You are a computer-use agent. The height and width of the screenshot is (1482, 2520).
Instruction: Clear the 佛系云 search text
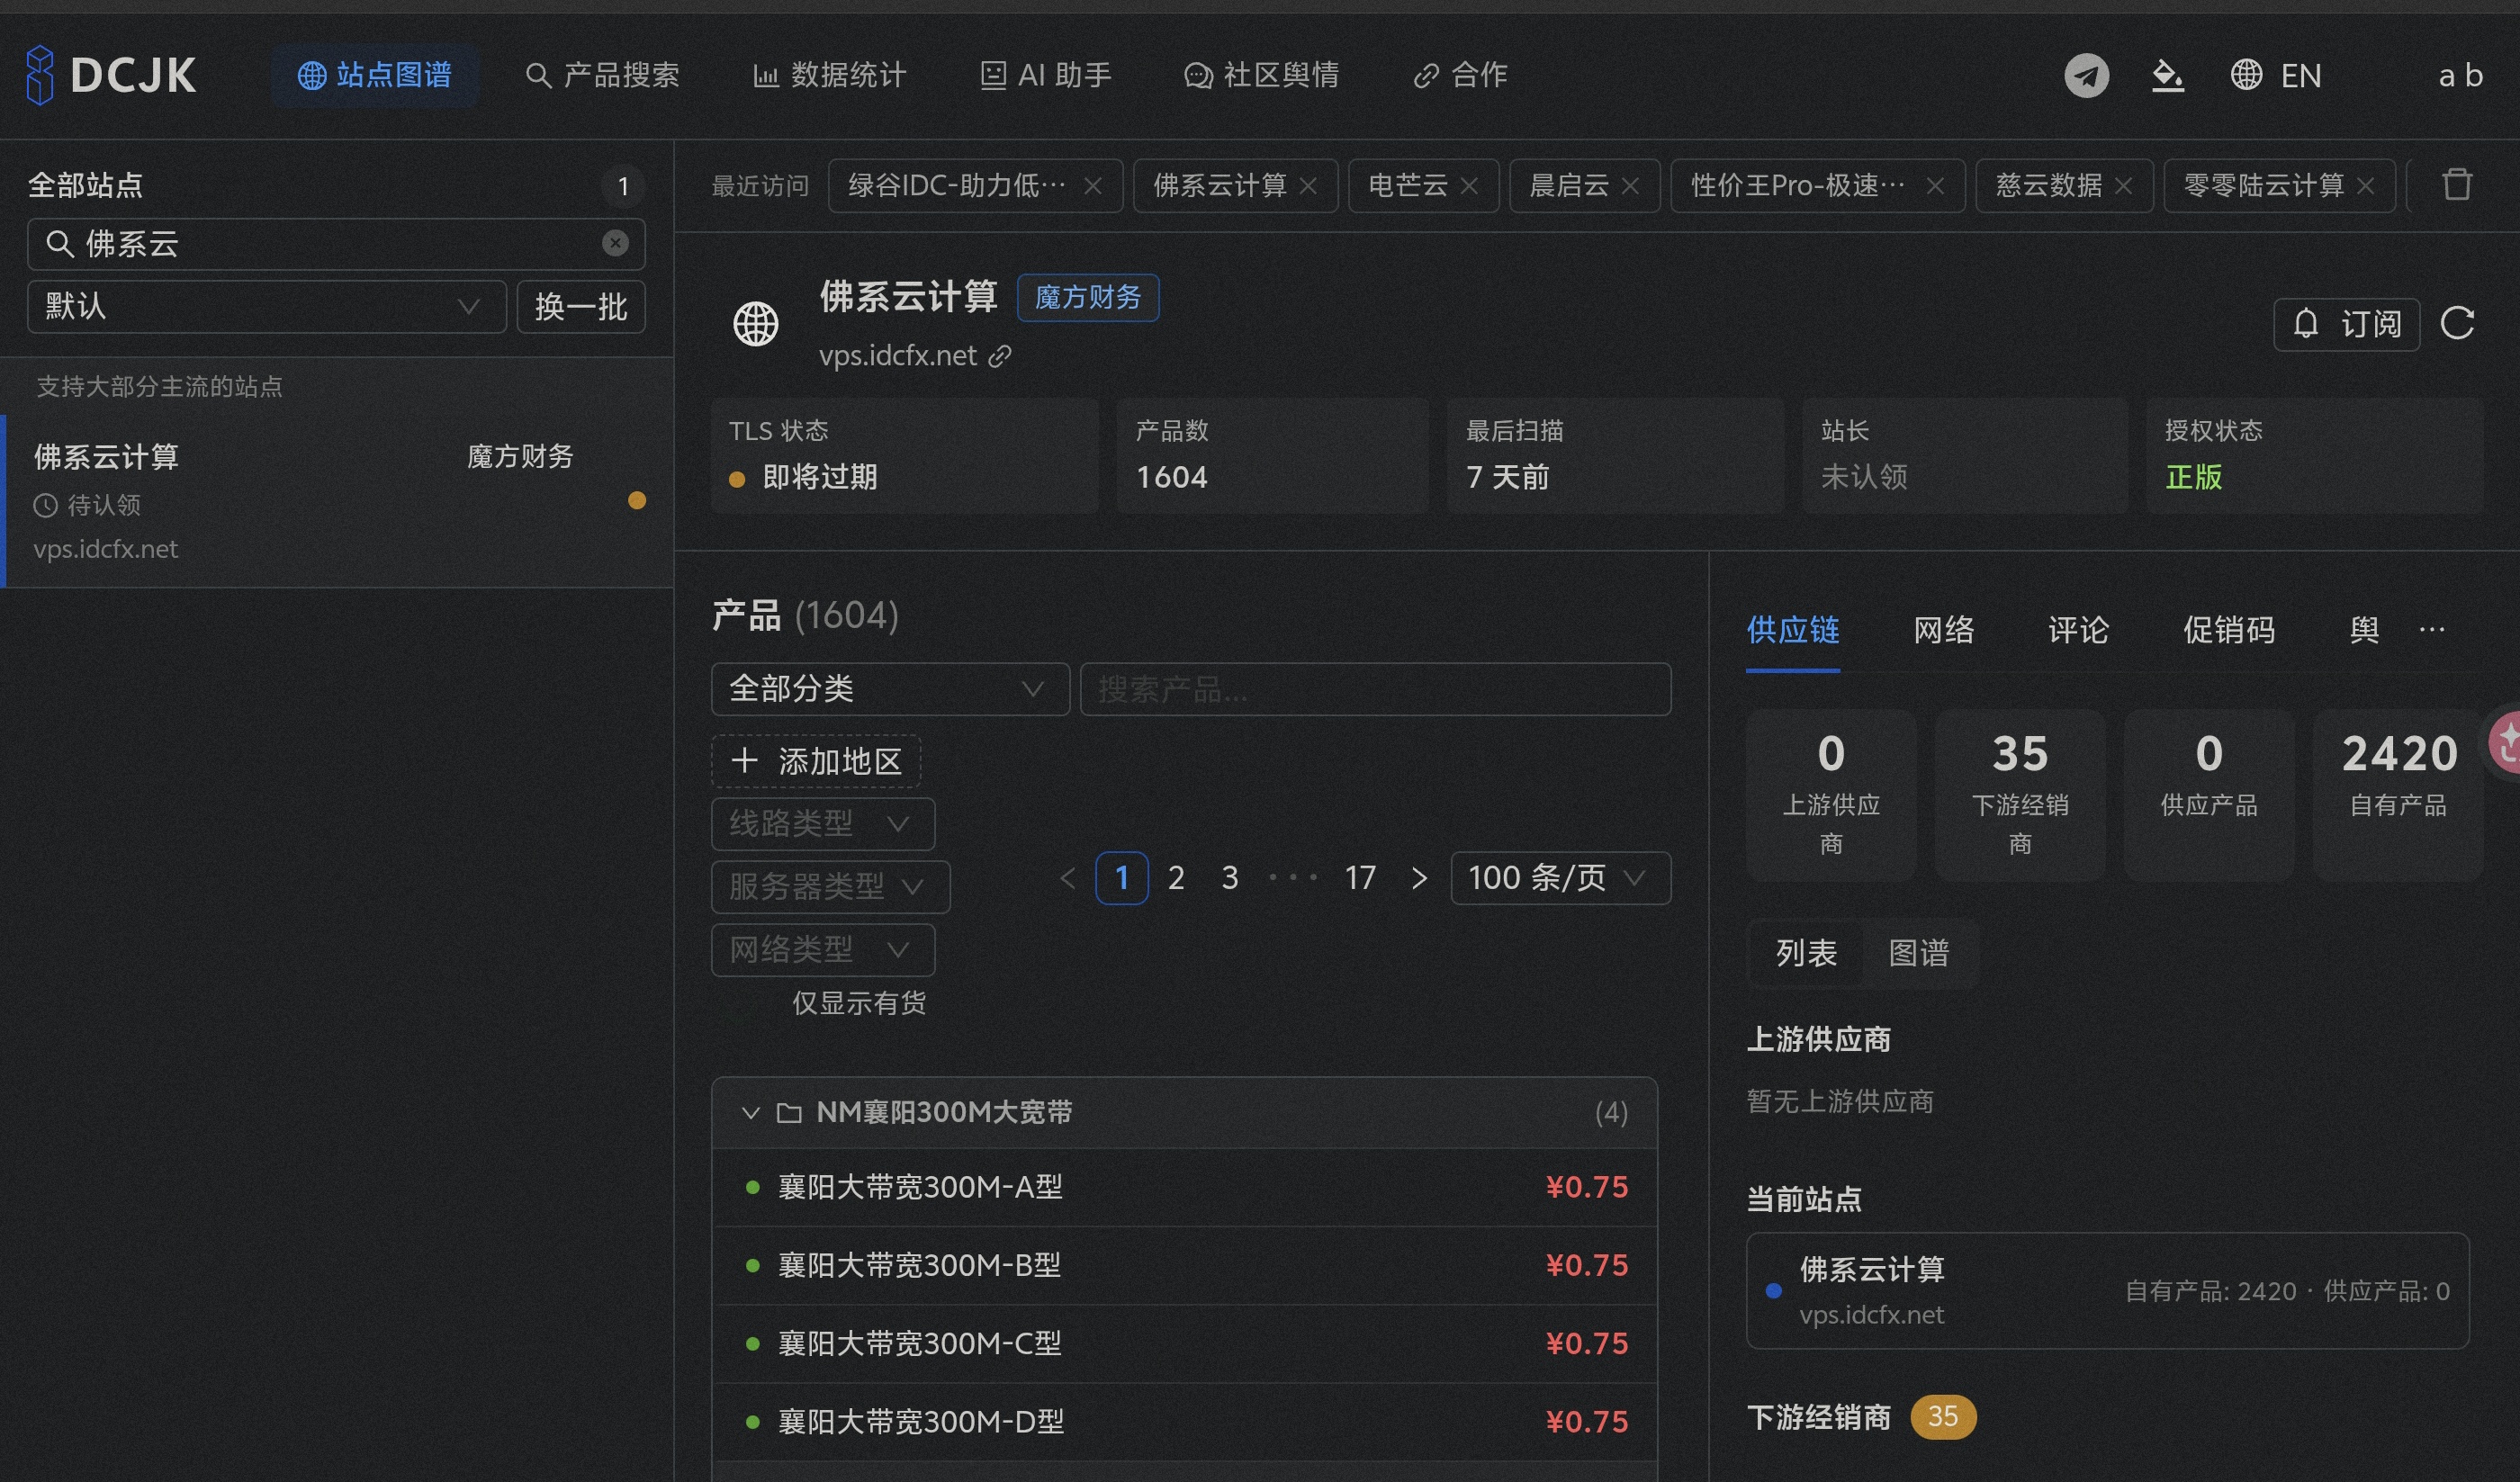tap(615, 243)
